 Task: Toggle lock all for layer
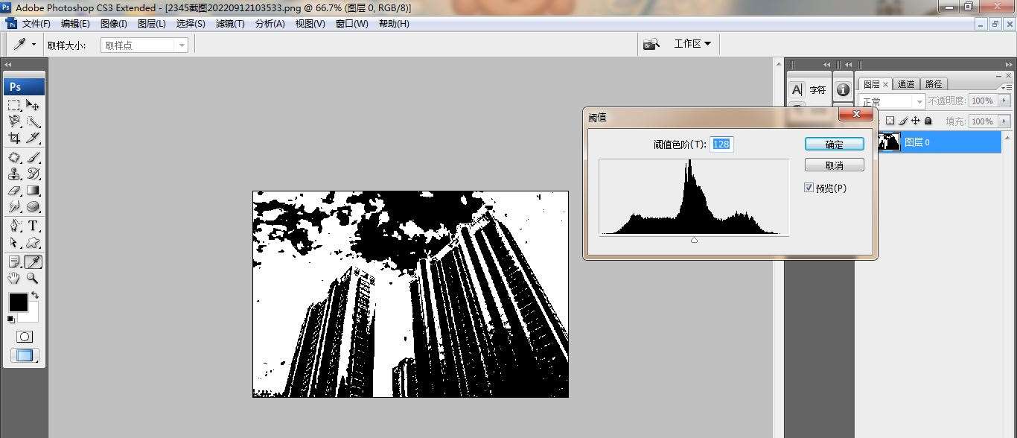click(x=928, y=121)
